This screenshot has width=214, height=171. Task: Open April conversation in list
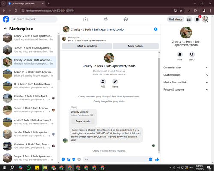(29, 122)
